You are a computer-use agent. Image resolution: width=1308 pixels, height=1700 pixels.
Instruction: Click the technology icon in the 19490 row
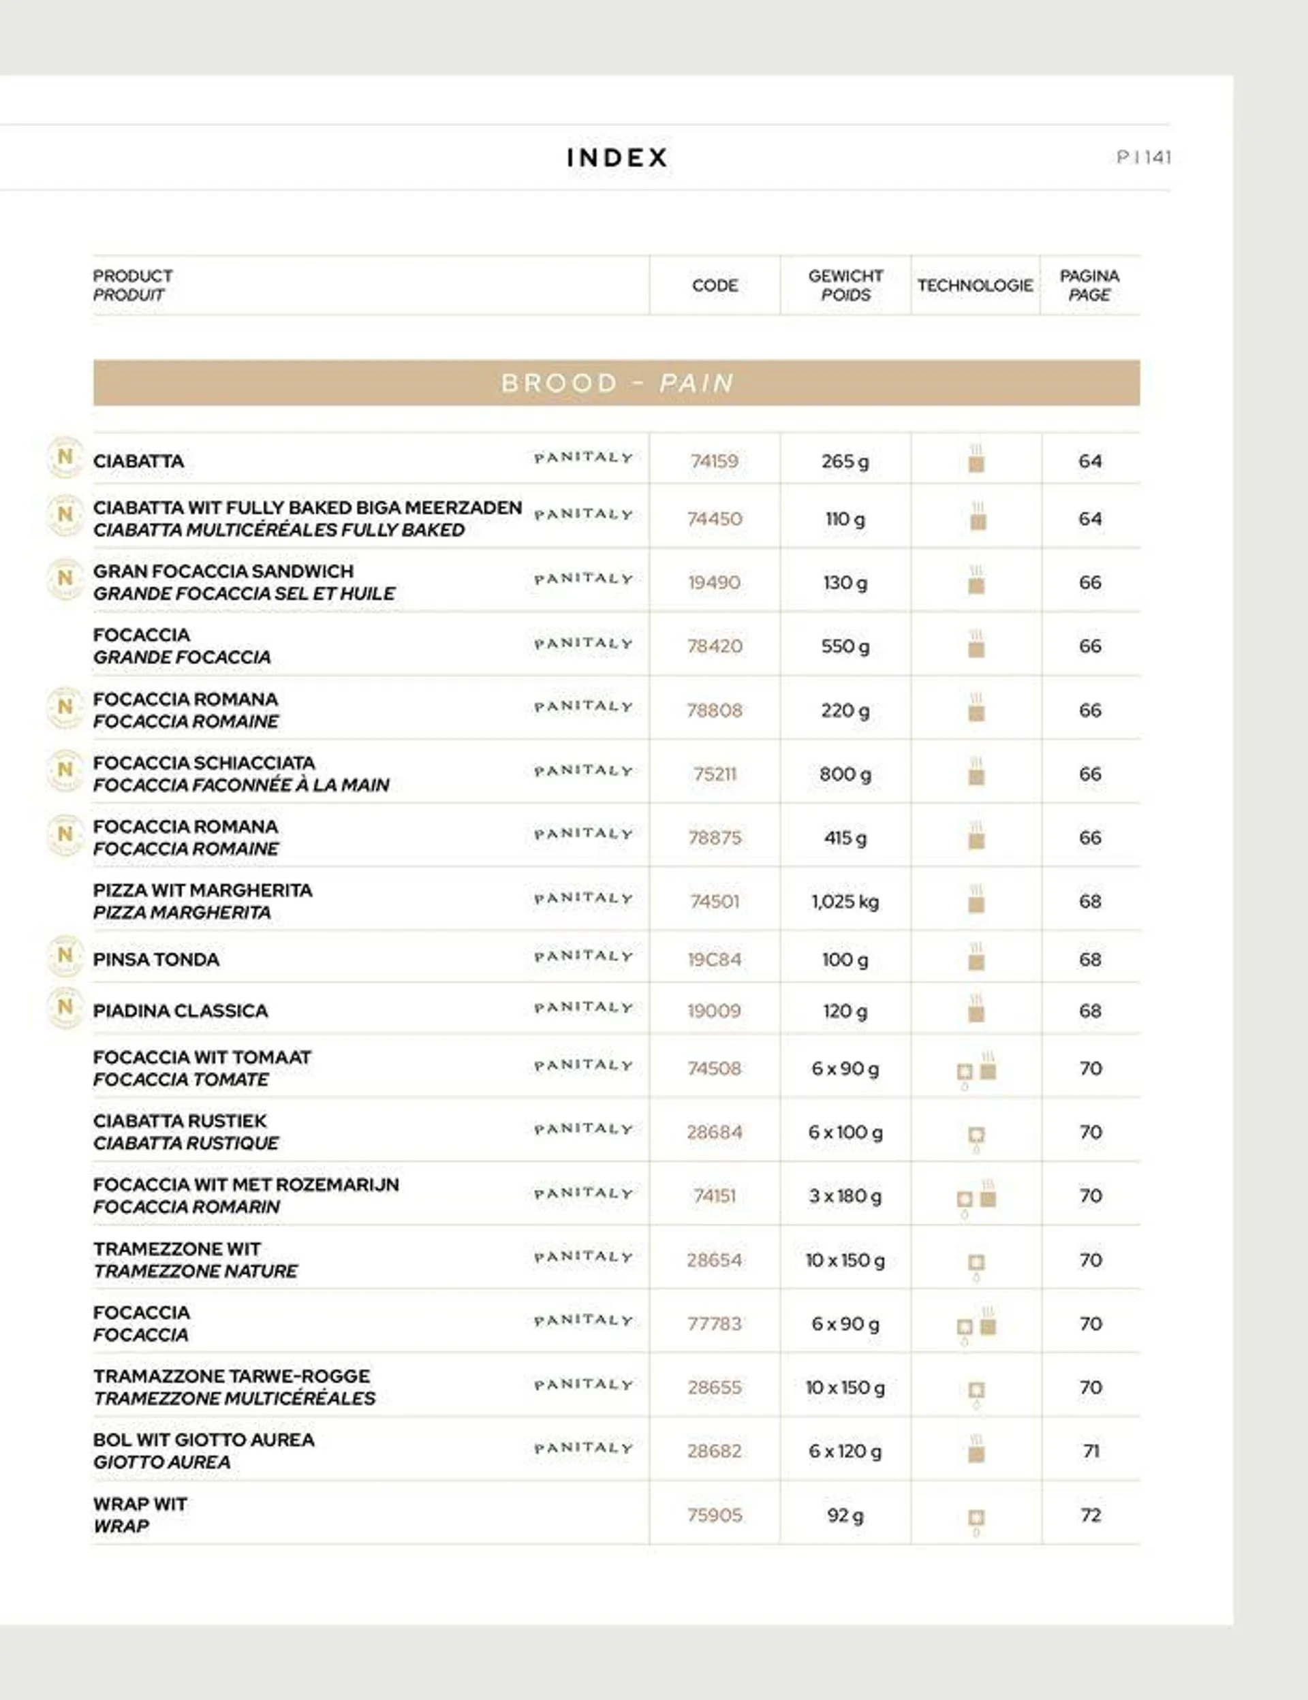coord(976,580)
